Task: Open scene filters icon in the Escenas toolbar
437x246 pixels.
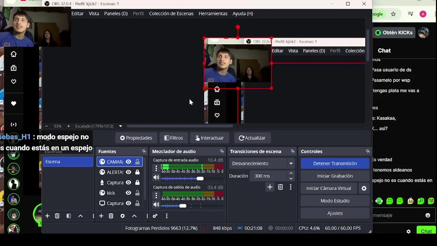Action: click(69, 216)
